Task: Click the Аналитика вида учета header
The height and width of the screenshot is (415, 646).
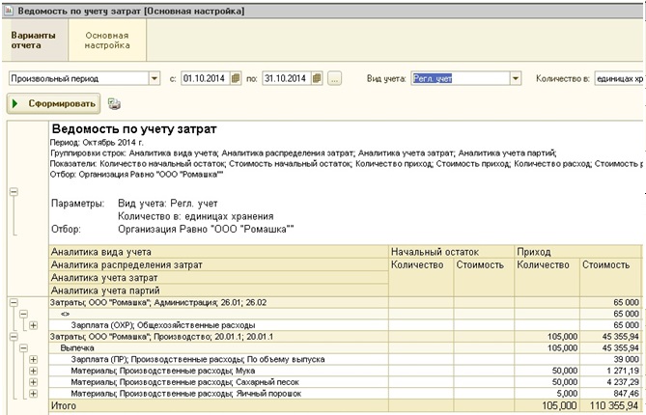Action: click(x=219, y=252)
